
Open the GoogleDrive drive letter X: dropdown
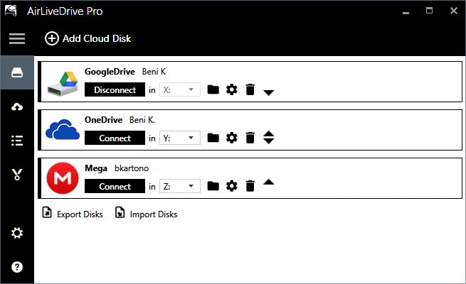[180, 89]
